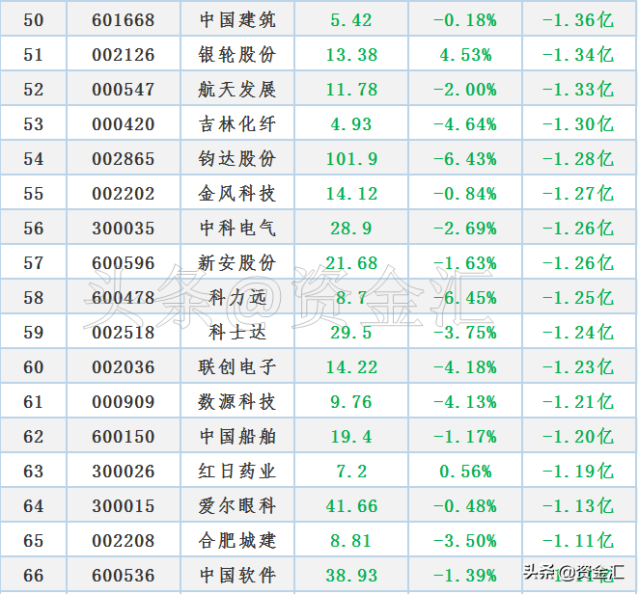
Task: Select the -6.43% change cell
Action: pos(465,158)
